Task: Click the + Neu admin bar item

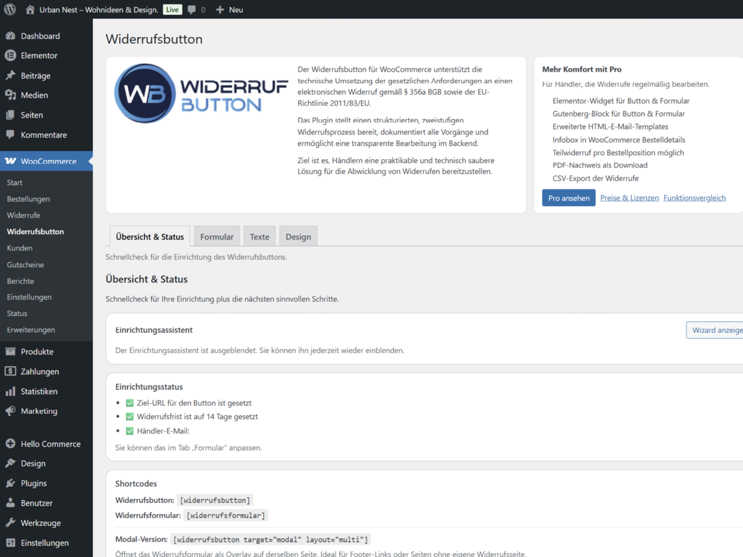Action: (229, 10)
